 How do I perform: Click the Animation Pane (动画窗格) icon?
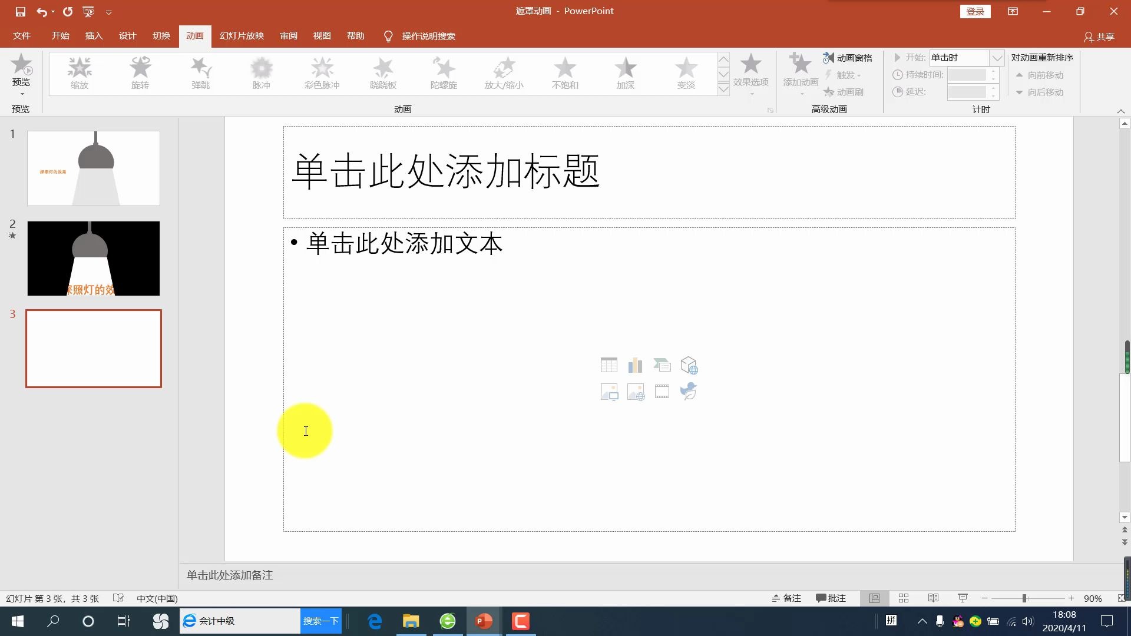pos(828,58)
